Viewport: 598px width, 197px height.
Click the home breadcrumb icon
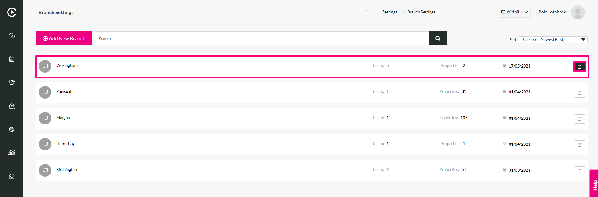(366, 12)
